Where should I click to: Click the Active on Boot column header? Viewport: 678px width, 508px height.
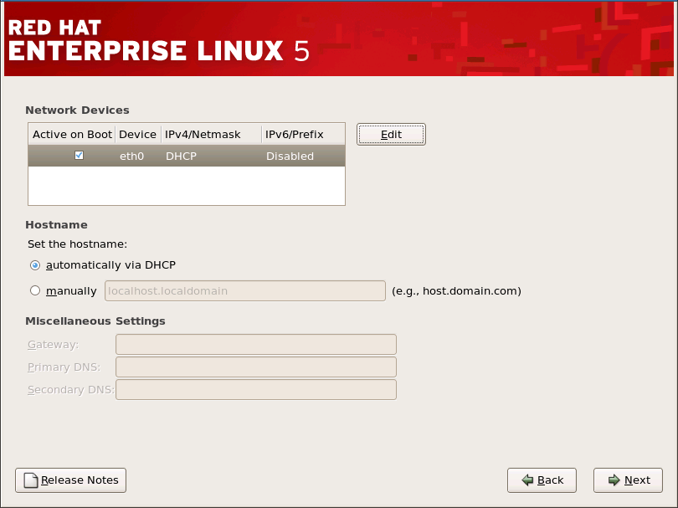tap(72, 134)
